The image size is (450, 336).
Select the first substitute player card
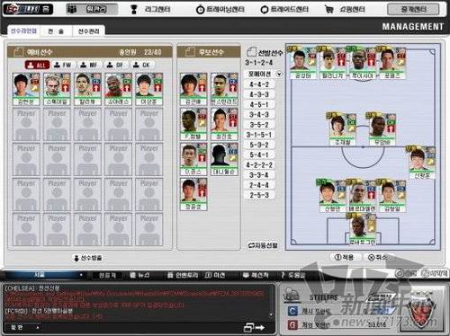(193, 89)
